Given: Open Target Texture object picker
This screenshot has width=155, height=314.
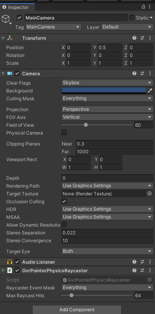Looking at the screenshot, I should point(150,193).
